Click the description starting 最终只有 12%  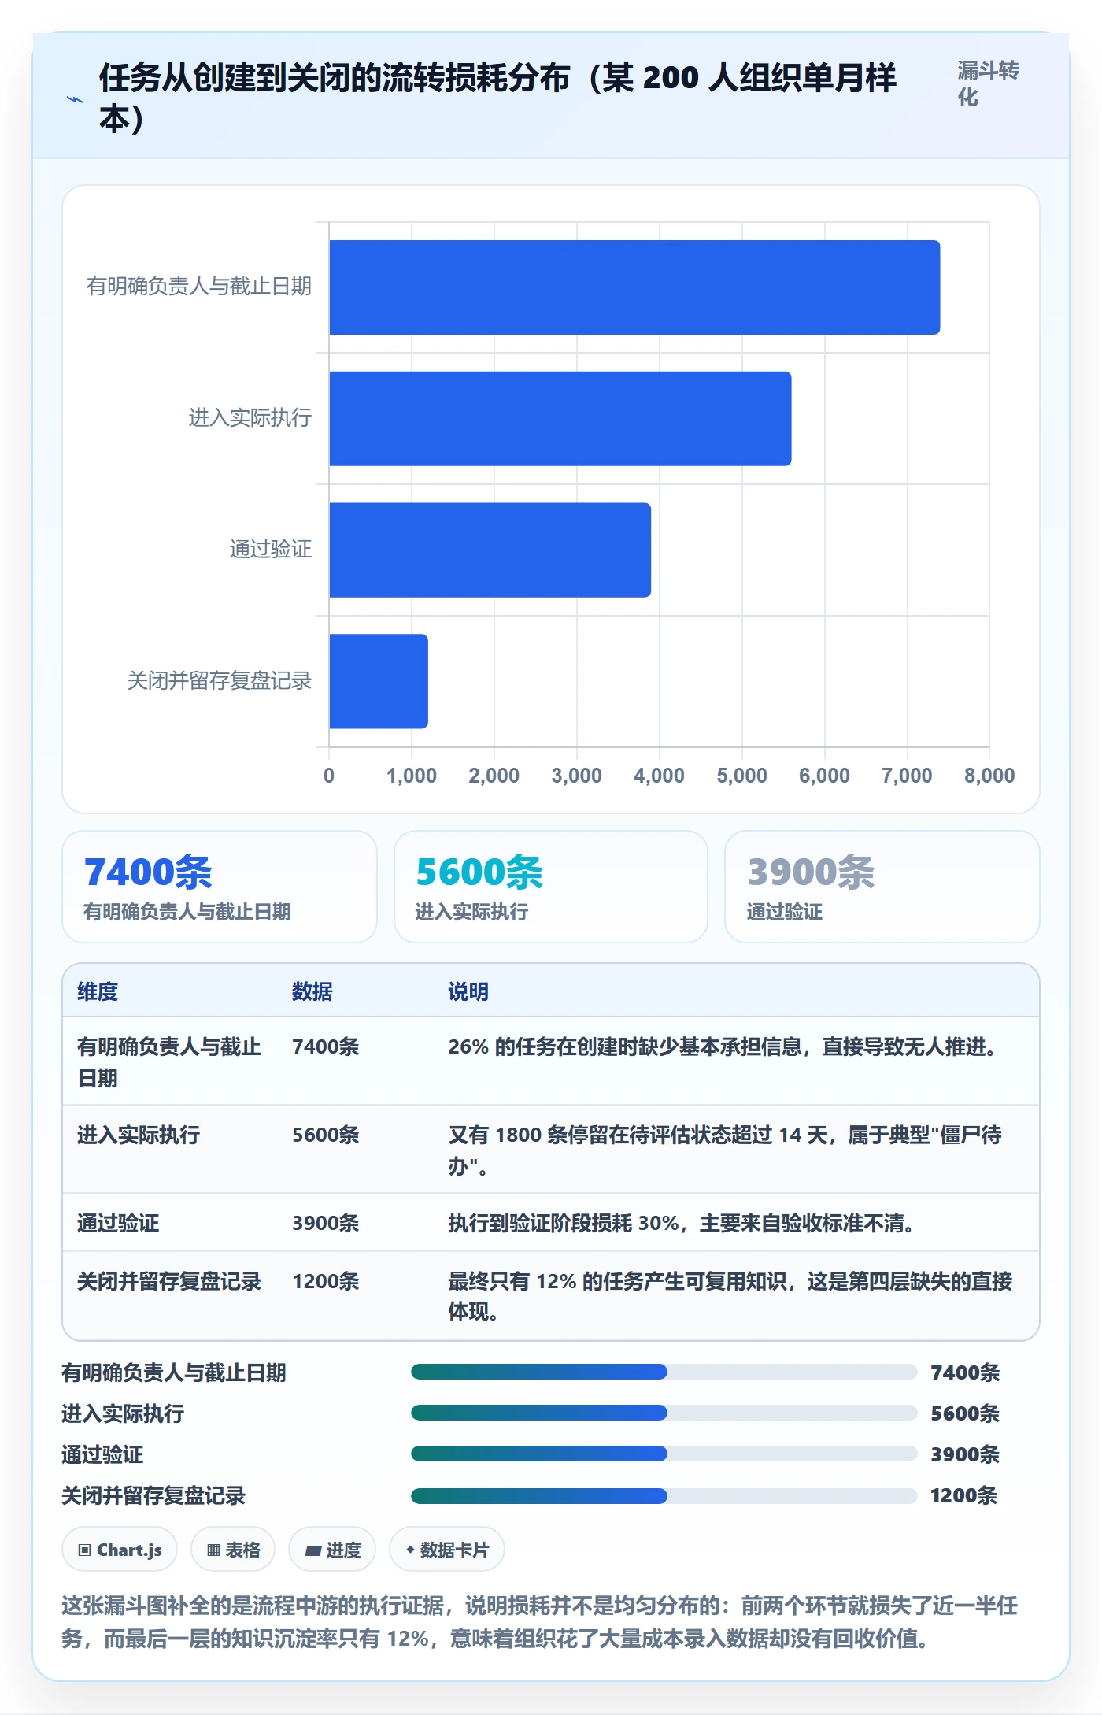coord(730,1296)
